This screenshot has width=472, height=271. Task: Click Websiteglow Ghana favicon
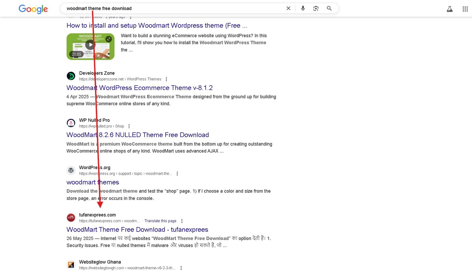click(x=71, y=265)
